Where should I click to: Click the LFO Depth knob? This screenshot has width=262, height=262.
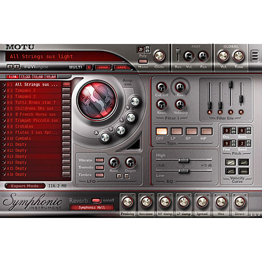pyautogui.click(x=130, y=162)
